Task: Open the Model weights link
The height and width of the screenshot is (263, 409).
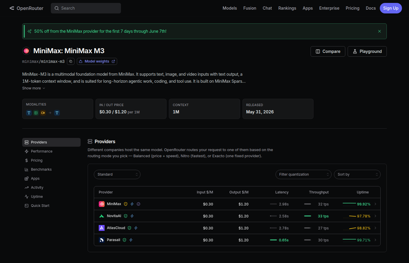Action: (97, 61)
